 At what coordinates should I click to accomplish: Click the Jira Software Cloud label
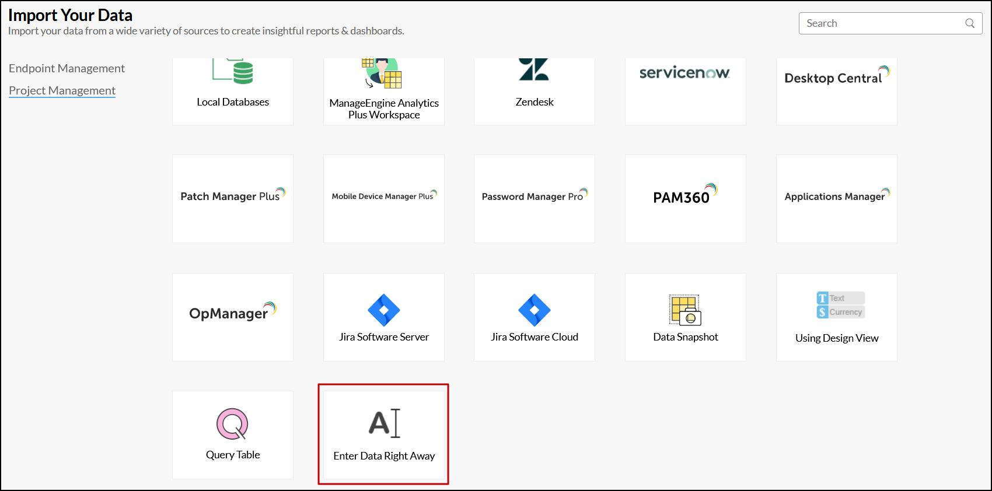[x=535, y=337]
